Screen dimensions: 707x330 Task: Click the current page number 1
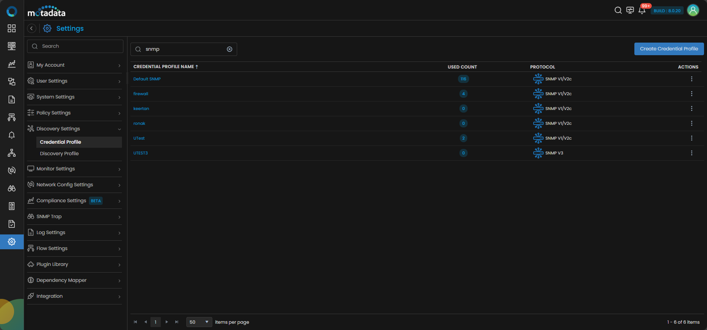coord(156,322)
